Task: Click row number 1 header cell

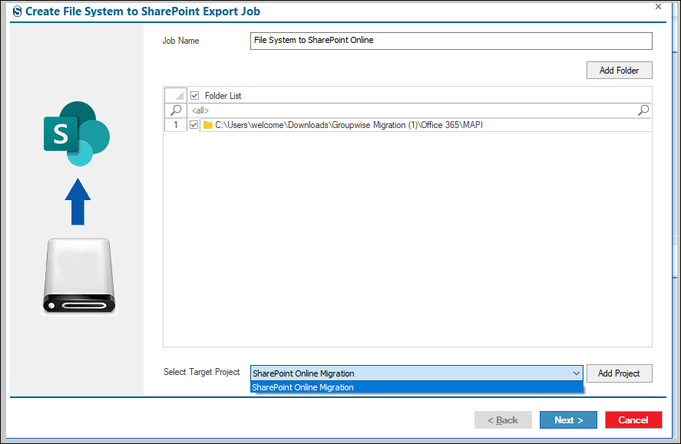Action: (x=176, y=125)
